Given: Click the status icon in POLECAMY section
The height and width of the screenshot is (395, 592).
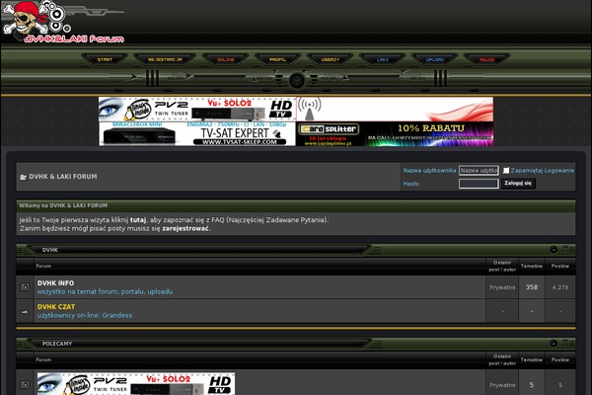Looking at the screenshot, I should (x=25, y=385).
